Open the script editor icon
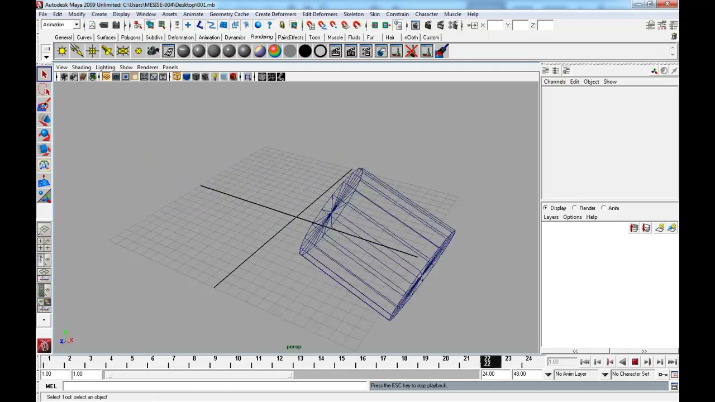The image size is (715, 402). [674, 386]
